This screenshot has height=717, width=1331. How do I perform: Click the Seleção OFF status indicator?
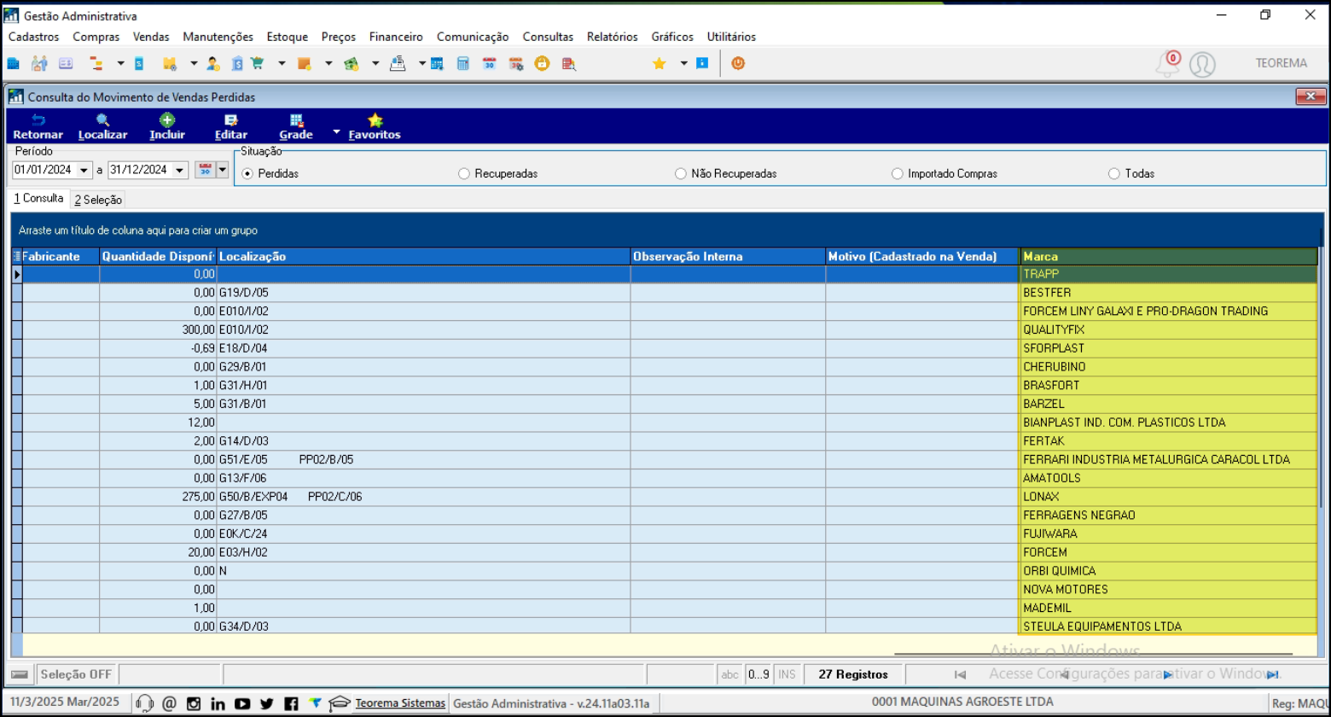click(x=77, y=674)
